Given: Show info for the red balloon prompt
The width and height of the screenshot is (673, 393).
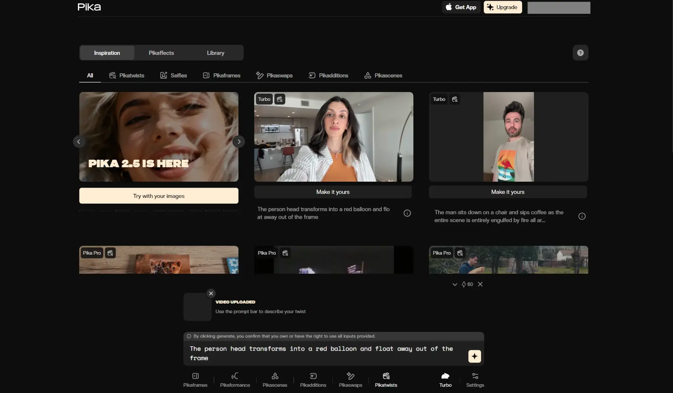Looking at the screenshot, I should (x=407, y=213).
